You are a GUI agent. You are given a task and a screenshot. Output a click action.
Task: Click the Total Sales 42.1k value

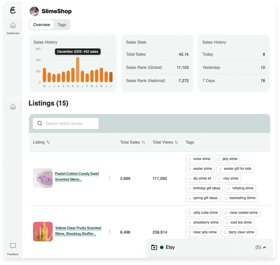184,54
